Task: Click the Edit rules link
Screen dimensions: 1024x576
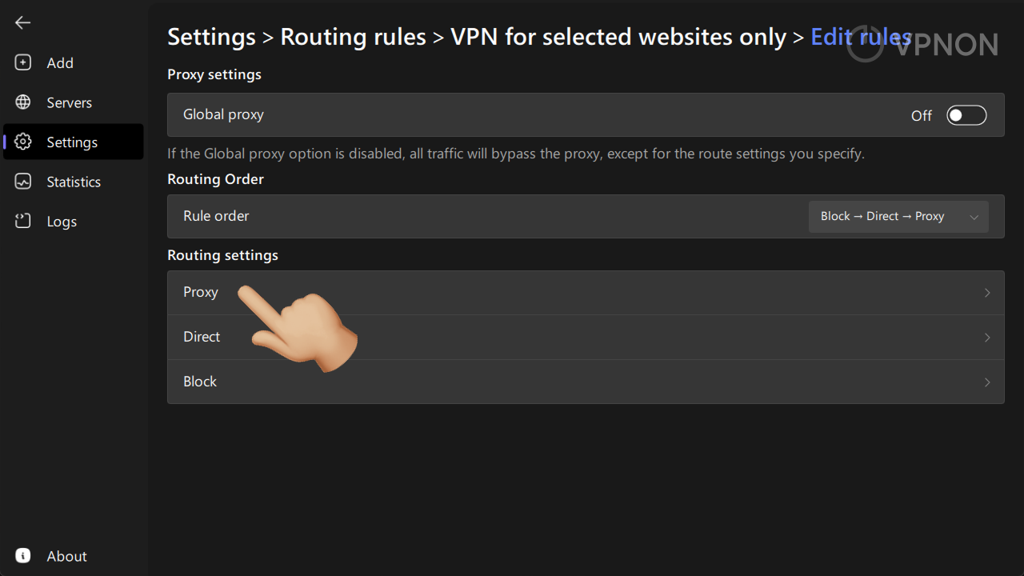Action: pyautogui.click(x=861, y=37)
